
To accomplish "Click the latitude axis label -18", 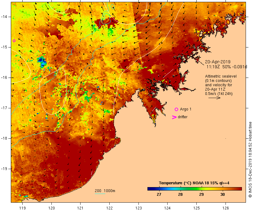I will pyautogui.click(x=4, y=138).
